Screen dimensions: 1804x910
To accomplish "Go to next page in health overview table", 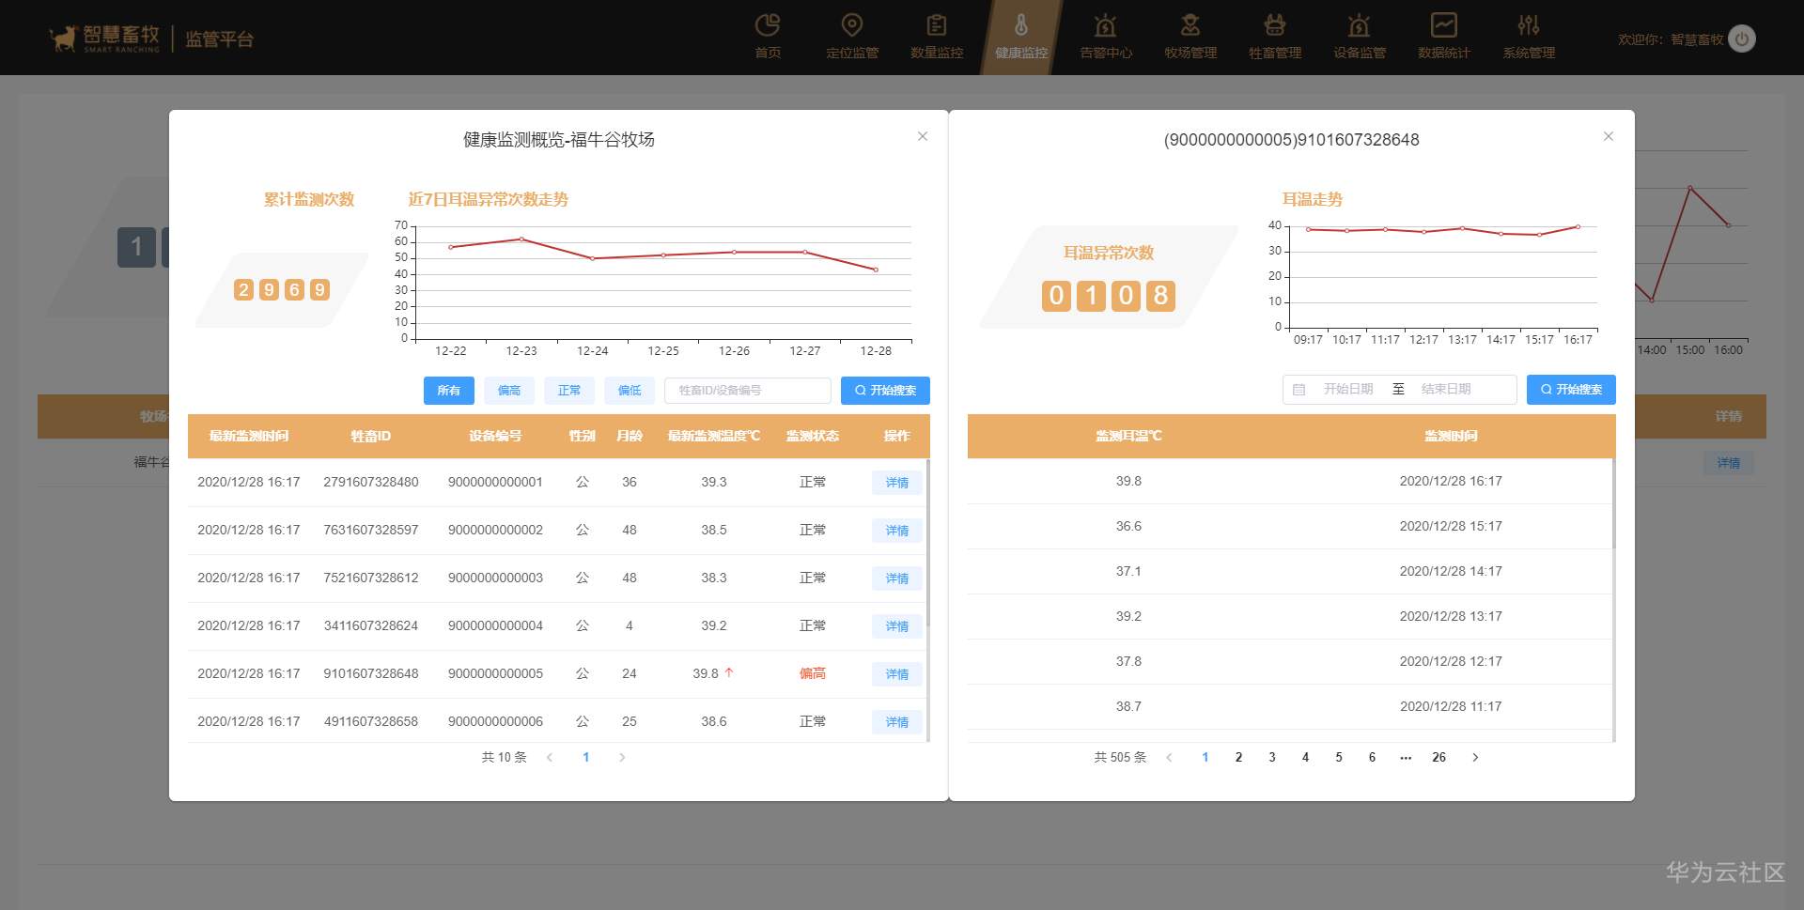I will [x=622, y=757].
